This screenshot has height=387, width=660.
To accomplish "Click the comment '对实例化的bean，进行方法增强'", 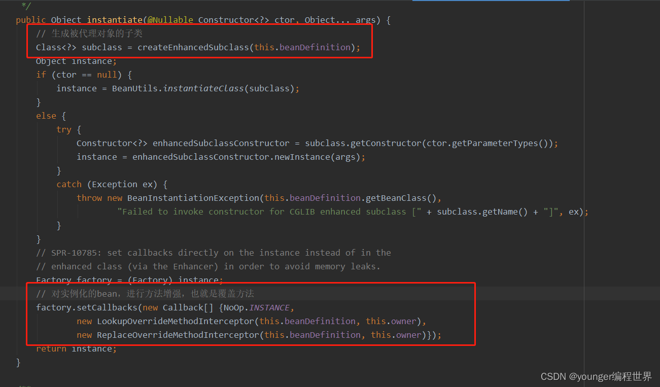I will point(145,294).
